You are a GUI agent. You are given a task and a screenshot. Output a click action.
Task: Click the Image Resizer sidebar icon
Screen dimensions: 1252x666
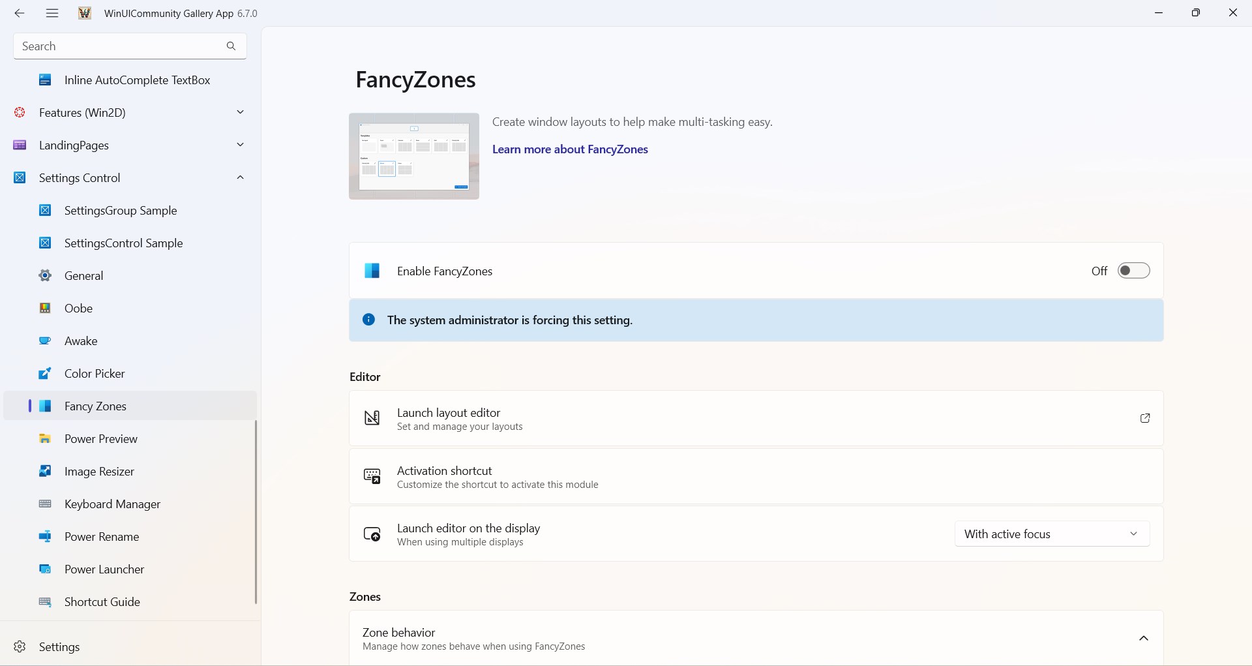pos(45,472)
